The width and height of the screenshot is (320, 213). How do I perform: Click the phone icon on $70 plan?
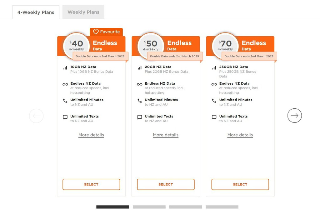[x=214, y=101]
